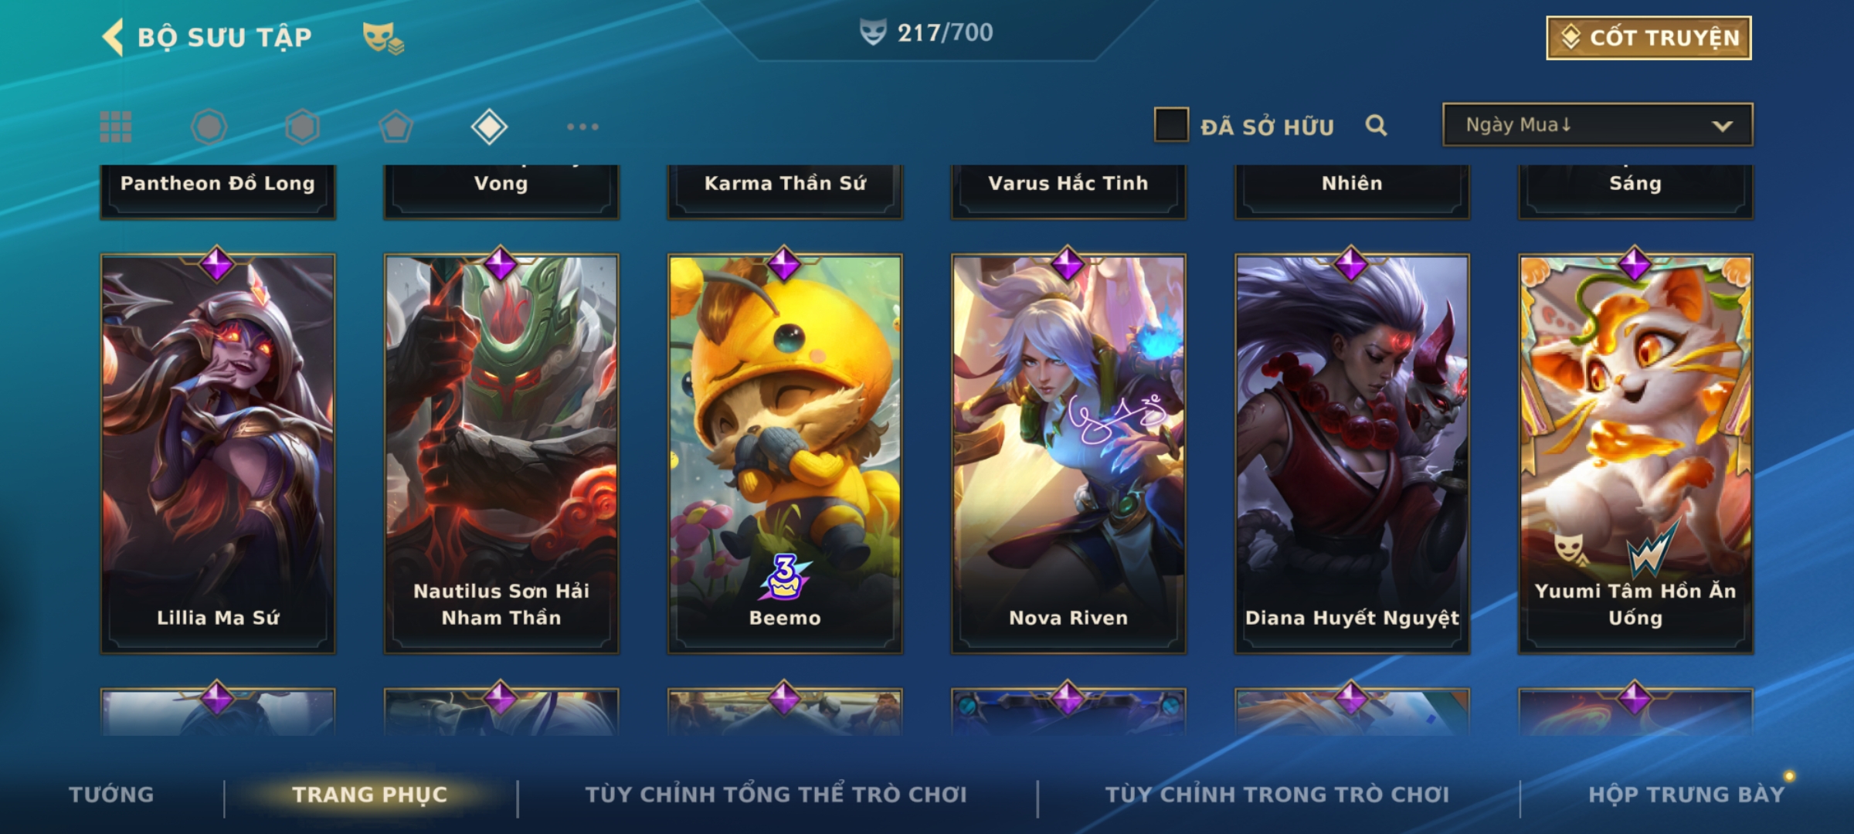Image resolution: width=1854 pixels, height=834 pixels.
Task: Select the all-skins grid filter icon
Action: point(116,127)
